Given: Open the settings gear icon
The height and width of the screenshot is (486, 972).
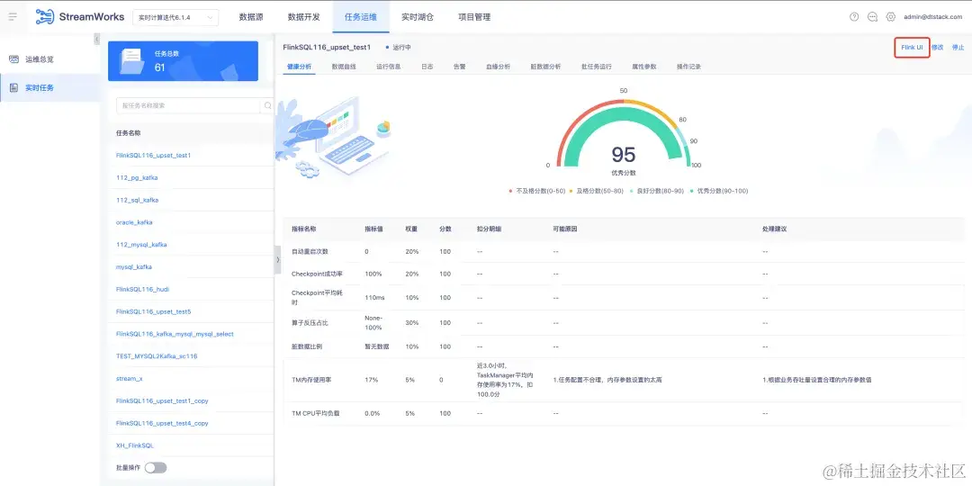Looking at the screenshot, I should click(891, 17).
